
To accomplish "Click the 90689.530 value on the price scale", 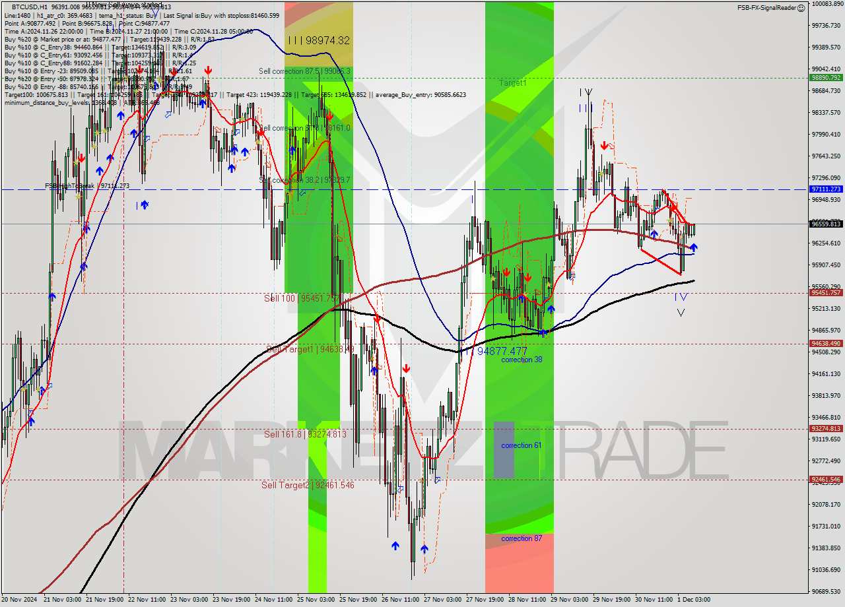I will (826, 591).
